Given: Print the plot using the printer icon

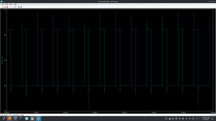Looking at the screenshot, I should point(19,7).
